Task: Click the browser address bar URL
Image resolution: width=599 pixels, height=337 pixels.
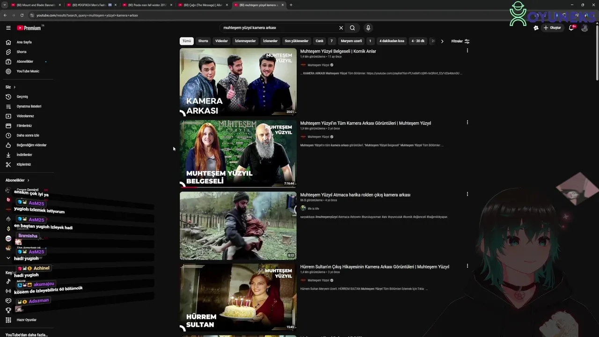Action: click(88, 15)
